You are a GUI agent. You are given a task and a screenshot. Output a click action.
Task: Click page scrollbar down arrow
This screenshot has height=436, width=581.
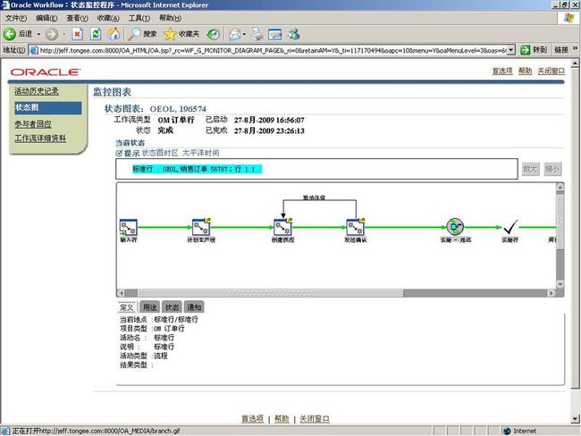(575, 419)
